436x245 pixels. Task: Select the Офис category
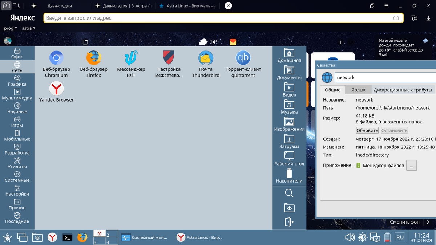[x=17, y=53]
